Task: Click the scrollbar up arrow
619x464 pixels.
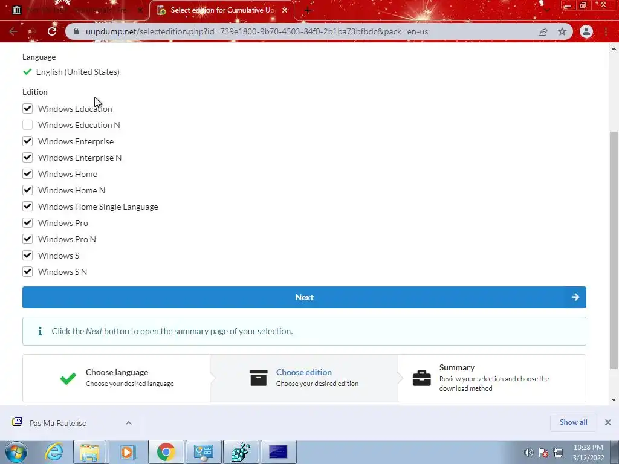Action: click(614, 48)
